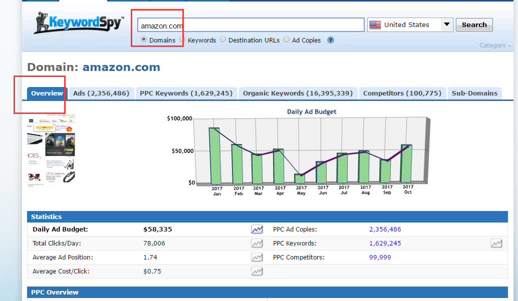Open the Ads (2,356,486) tab

point(101,93)
